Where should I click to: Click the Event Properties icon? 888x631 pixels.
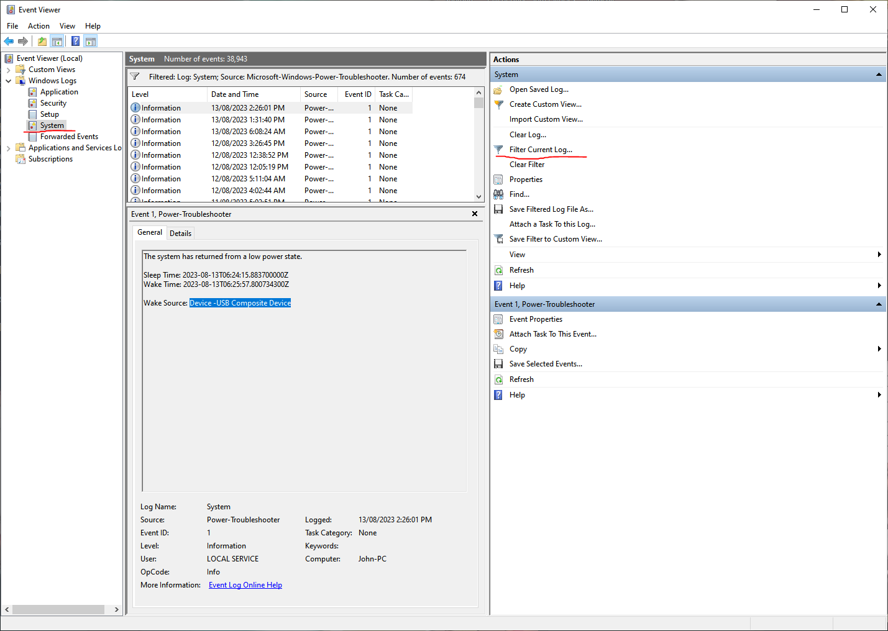498,319
